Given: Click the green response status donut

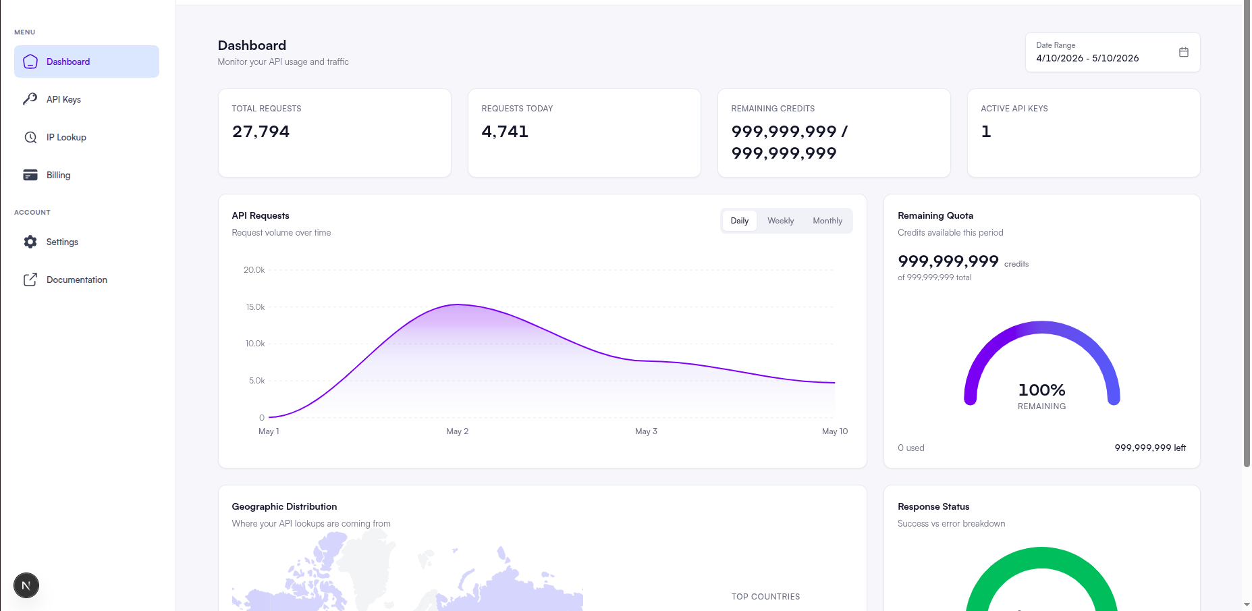Looking at the screenshot, I should (1042, 579).
